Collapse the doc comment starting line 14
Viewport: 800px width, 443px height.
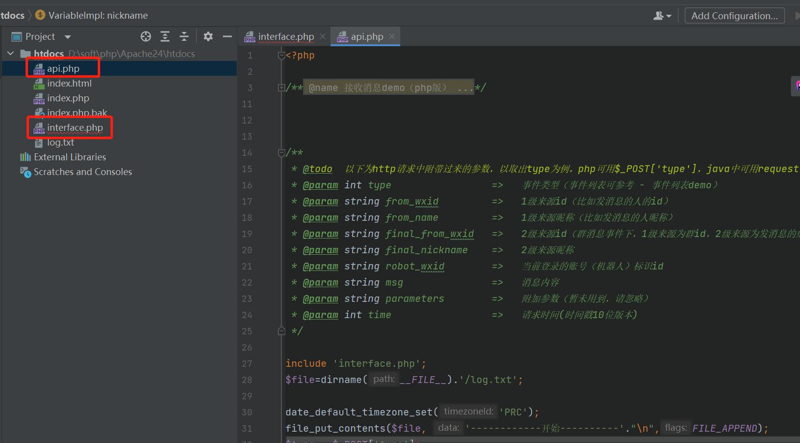point(281,153)
